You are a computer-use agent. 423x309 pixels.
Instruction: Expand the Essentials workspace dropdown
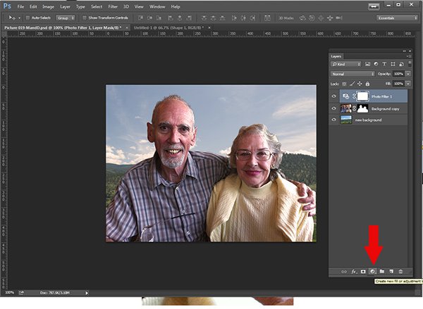396,18
